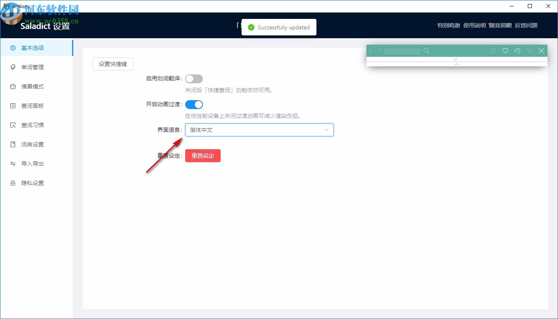
Task: Click the red 重置设定 button
Action: 203,156
